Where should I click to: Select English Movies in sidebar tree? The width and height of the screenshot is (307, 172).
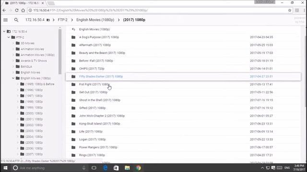click(30, 72)
